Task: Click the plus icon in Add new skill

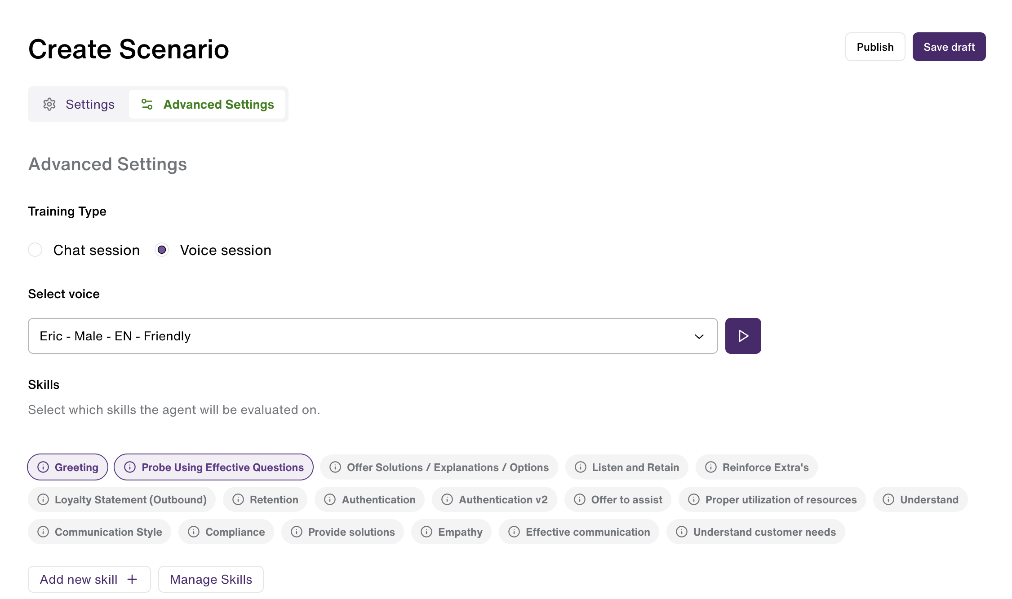Action: tap(132, 579)
